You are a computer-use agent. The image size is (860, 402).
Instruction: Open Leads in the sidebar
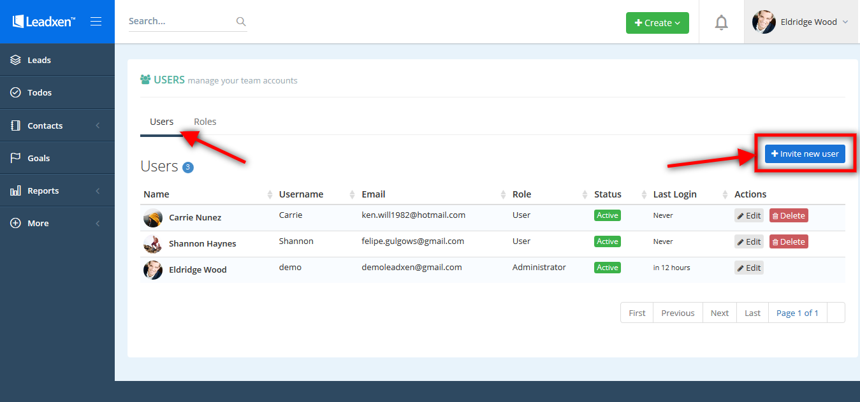click(57, 60)
